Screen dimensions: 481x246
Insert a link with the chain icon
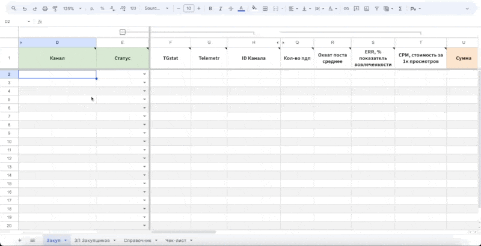346,8
